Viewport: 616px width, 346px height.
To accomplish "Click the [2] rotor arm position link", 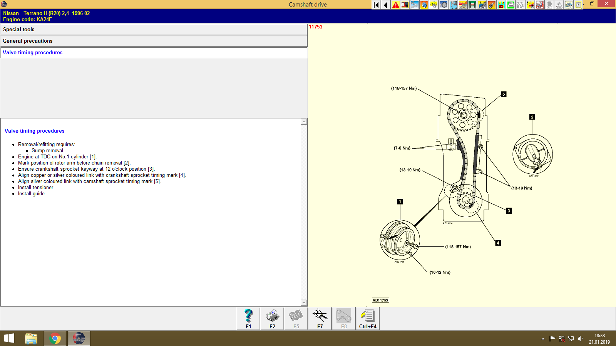I will click(126, 163).
